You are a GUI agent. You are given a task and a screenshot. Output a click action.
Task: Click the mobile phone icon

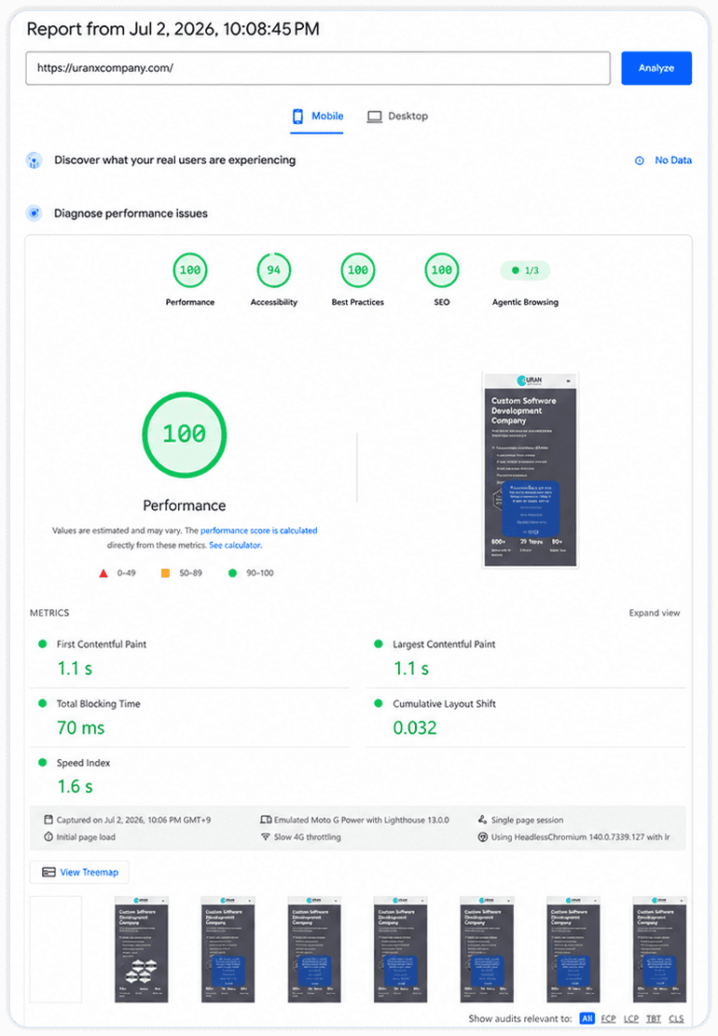[x=297, y=117]
